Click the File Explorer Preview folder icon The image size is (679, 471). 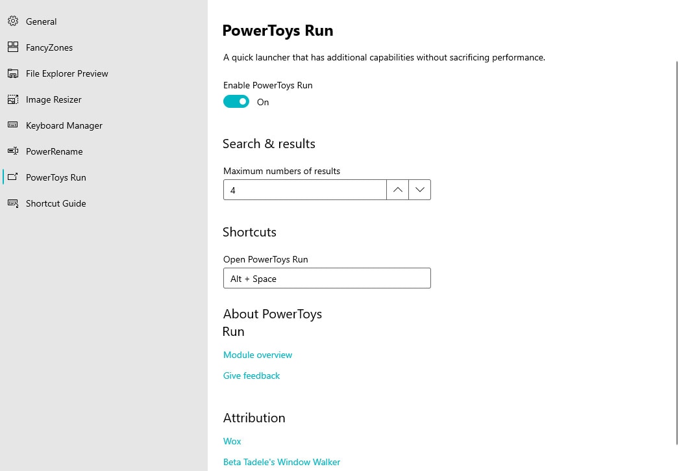[x=12, y=73]
